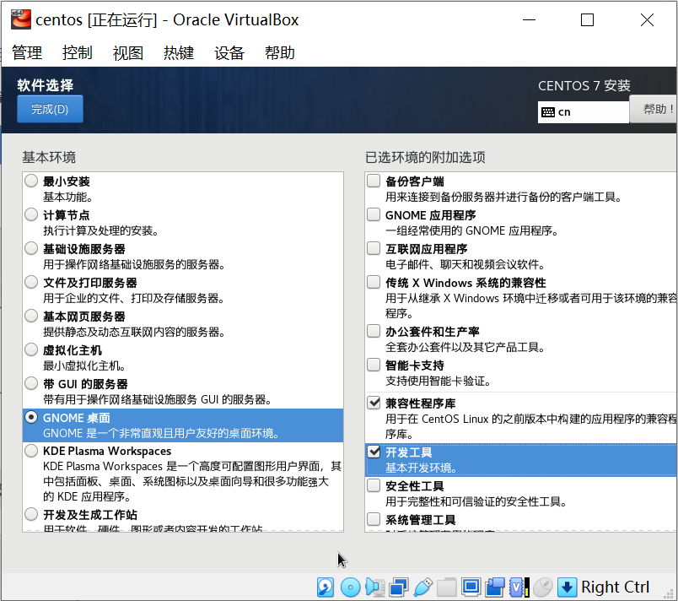Viewport: 678px width, 601px height.
Task: Choose the 基本网页服务器 radio button
Action: tap(31, 316)
